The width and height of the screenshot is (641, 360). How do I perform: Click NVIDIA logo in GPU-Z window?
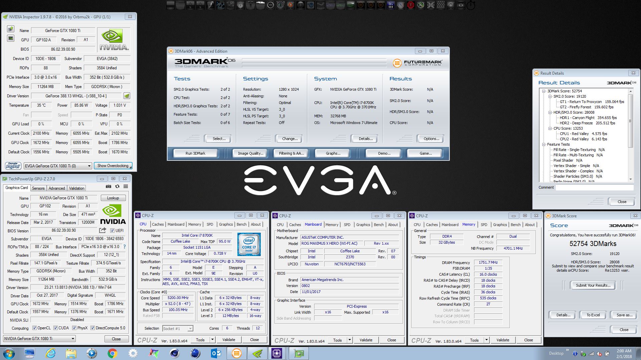coord(113,215)
